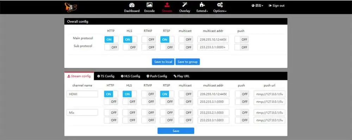Edit HDMI sub multicast address 233.233.3.1:3000
The image size is (352, 140).
click(214, 102)
